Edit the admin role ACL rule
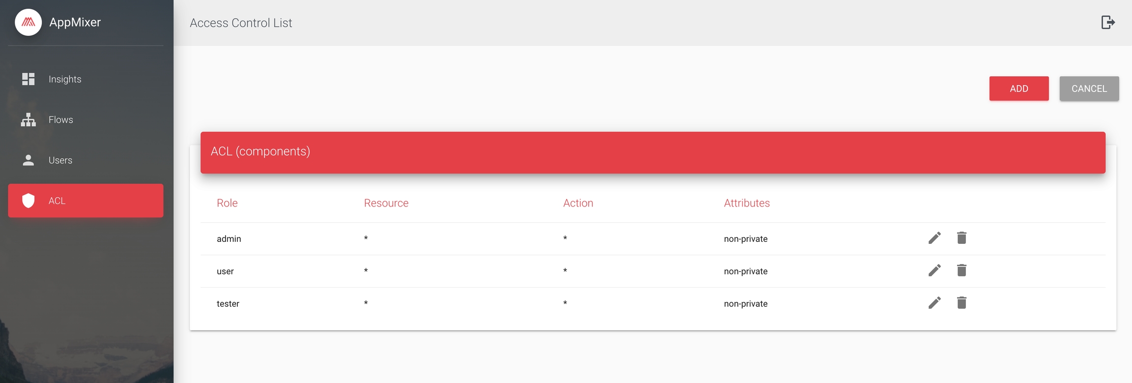Screen dimensions: 1132x383 pos(934,238)
